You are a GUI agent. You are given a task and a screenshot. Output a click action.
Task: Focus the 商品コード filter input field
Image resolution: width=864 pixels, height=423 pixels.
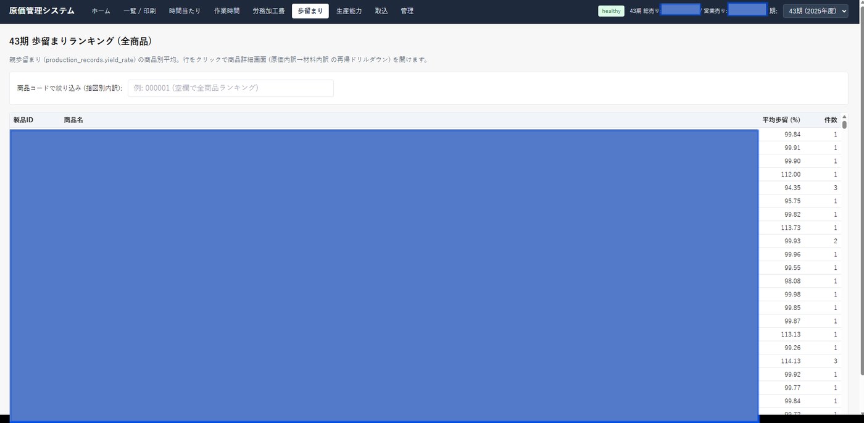(x=231, y=88)
